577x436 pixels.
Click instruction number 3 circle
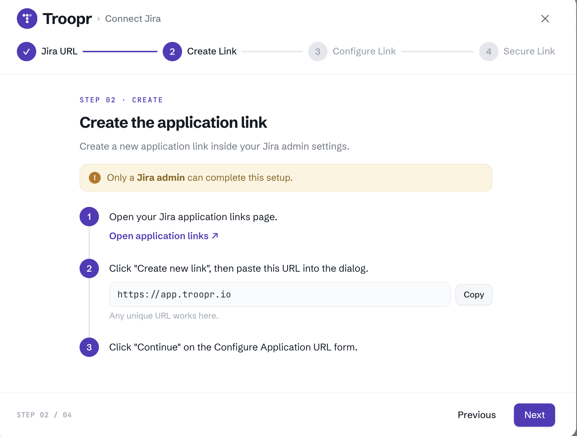point(89,347)
